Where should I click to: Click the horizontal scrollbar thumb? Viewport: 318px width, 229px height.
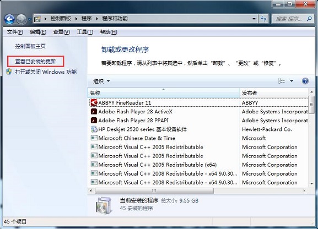[x=154, y=190]
